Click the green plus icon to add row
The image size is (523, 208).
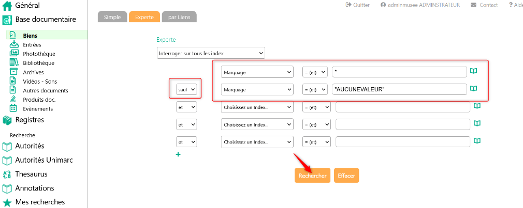tap(178, 154)
